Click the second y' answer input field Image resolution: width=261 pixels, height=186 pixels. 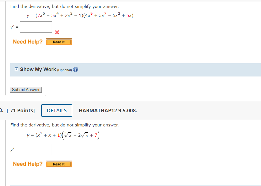tap(36, 149)
